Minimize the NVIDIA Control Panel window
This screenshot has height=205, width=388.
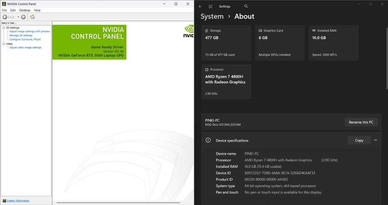coord(164,4)
